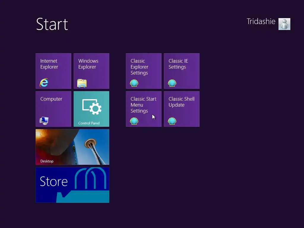Screen dimensions: 304x228
Task: Open Classic Start Menu Settings tile
Action: pyautogui.click(x=143, y=109)
